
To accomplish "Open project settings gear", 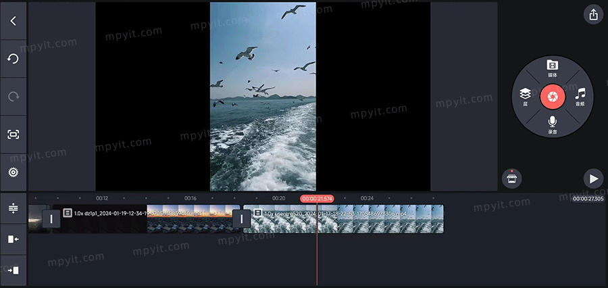I will pos(14,172).
